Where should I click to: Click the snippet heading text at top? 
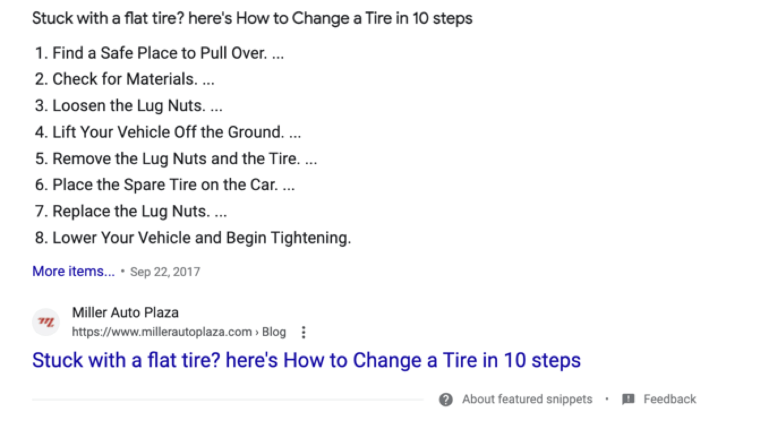pyautogui.click(x=253, y=18)
